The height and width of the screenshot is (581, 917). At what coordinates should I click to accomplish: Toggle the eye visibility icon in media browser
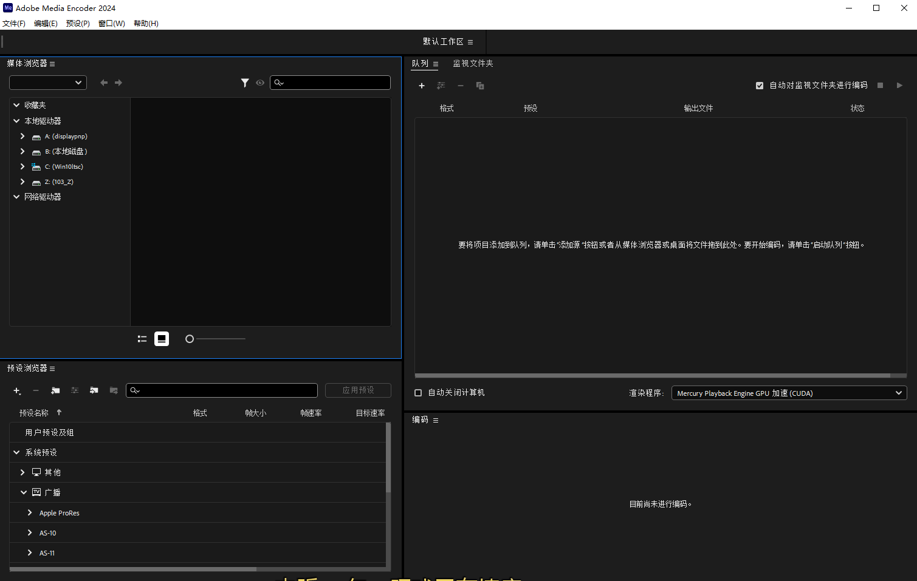point(260,83)
